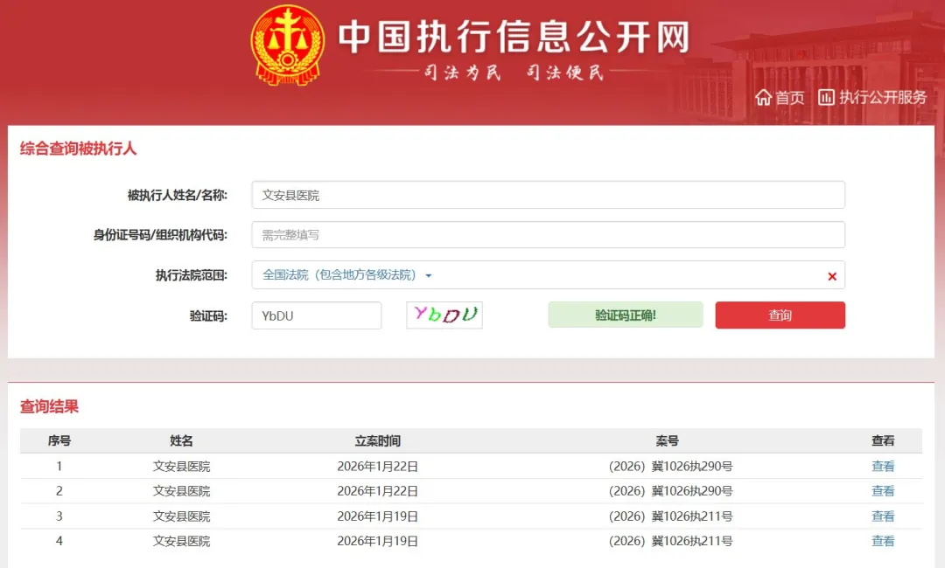
Task: Click the 查看 column header
Action: tap(883, 441)
